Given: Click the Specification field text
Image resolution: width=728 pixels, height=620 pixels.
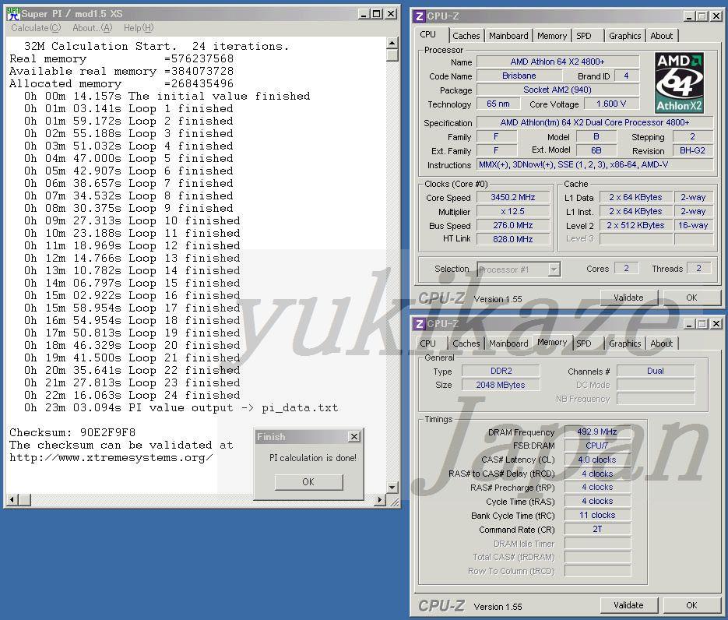Looking at the screenshot, I should point(595,122).
